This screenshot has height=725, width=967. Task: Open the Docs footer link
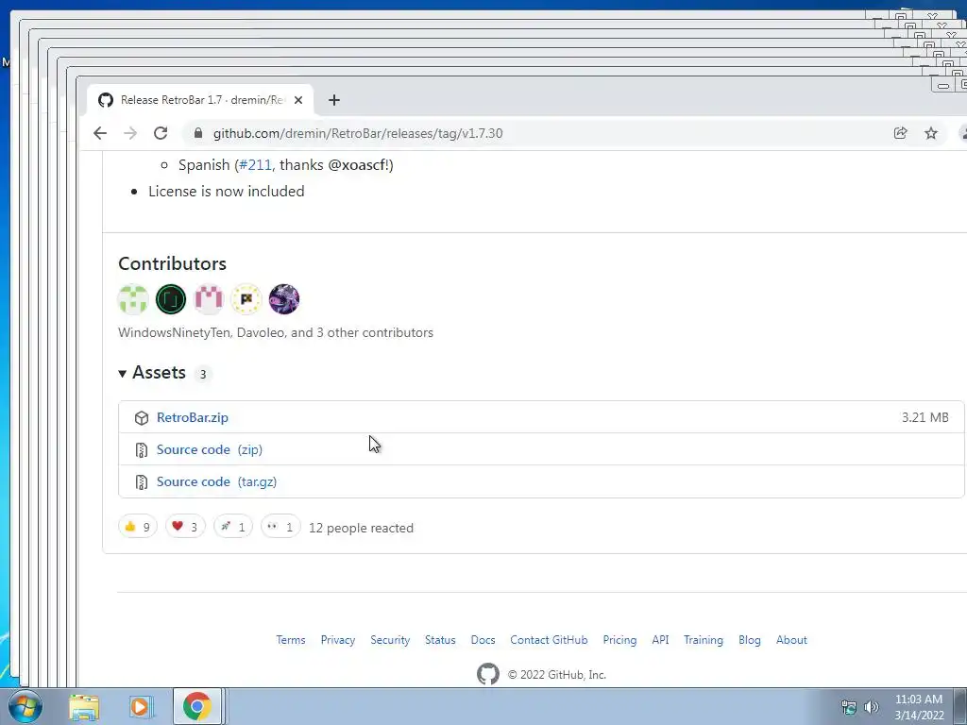[483, 640]
